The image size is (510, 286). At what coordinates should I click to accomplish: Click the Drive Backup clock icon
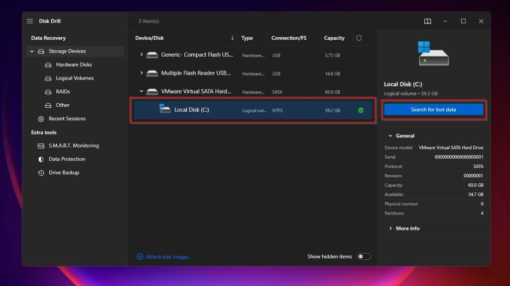point(41,173)
